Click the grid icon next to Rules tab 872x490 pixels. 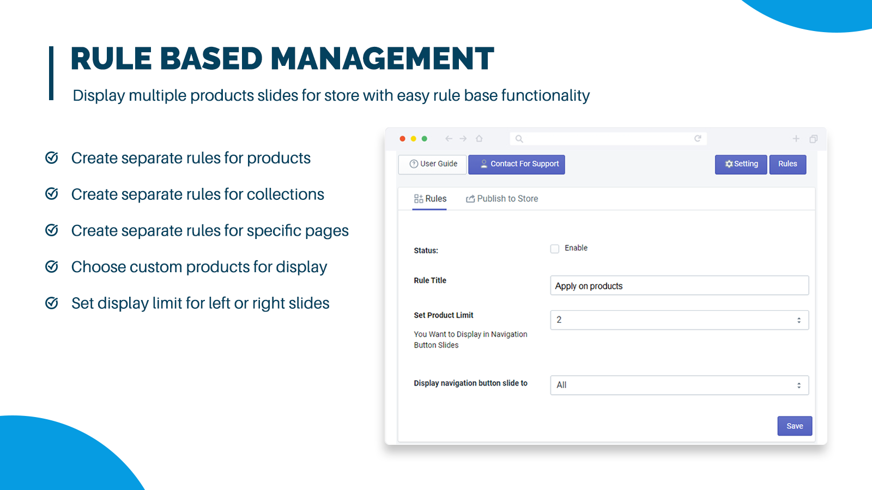tap(417, 198)
